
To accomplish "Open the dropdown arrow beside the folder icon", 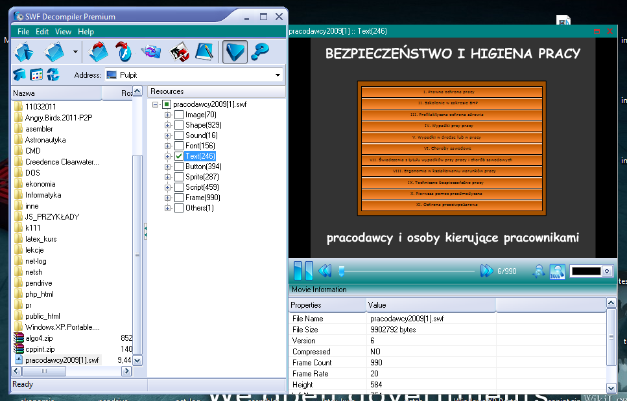I will pos(75,52).
